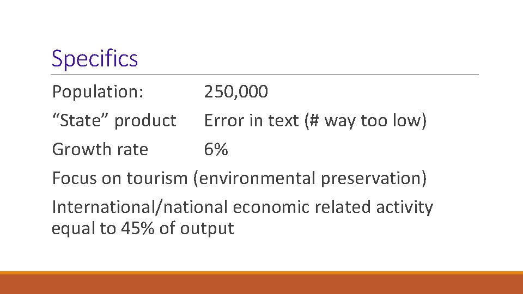523x294 pixels.
Task: Click the word "State" in quotes
Action: coord(81,120)
